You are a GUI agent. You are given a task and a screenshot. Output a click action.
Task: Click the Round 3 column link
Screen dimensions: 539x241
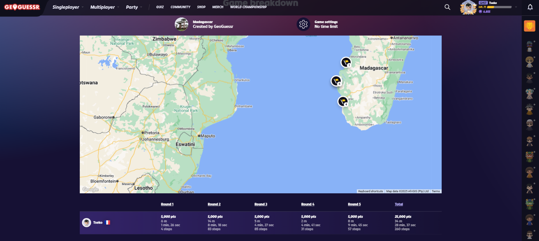[261, 204]
